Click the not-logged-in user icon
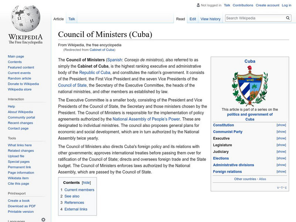Screen dimensions: 296x222 pos(198,5)
